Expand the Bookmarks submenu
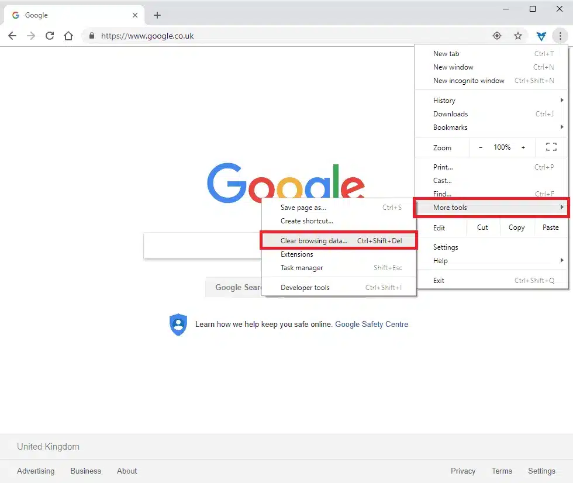This screenshot has width=573, height=483. [492, 127]
